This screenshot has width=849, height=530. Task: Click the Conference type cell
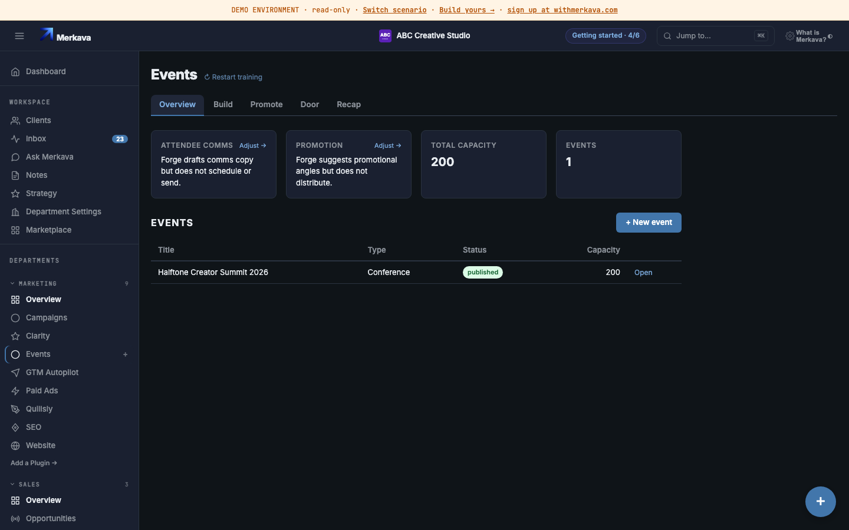[x=389, y=273]
